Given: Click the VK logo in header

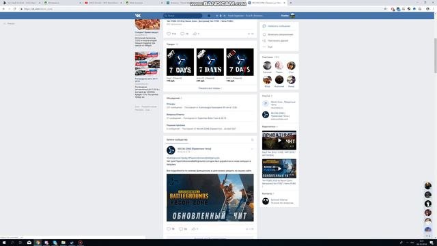Looking at the screenshot, I should (138, 16).
